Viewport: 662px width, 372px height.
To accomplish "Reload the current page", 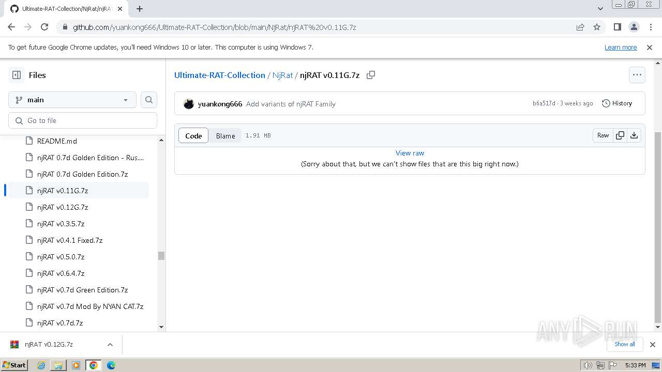I will (44, 27).
